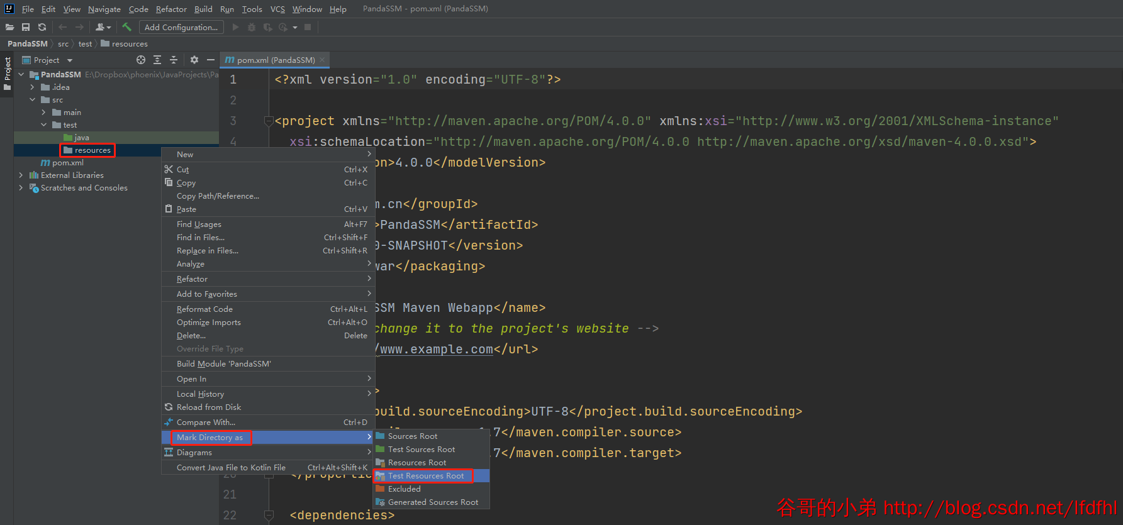Choose Resources Root in submenu

[x=431, y=462]
